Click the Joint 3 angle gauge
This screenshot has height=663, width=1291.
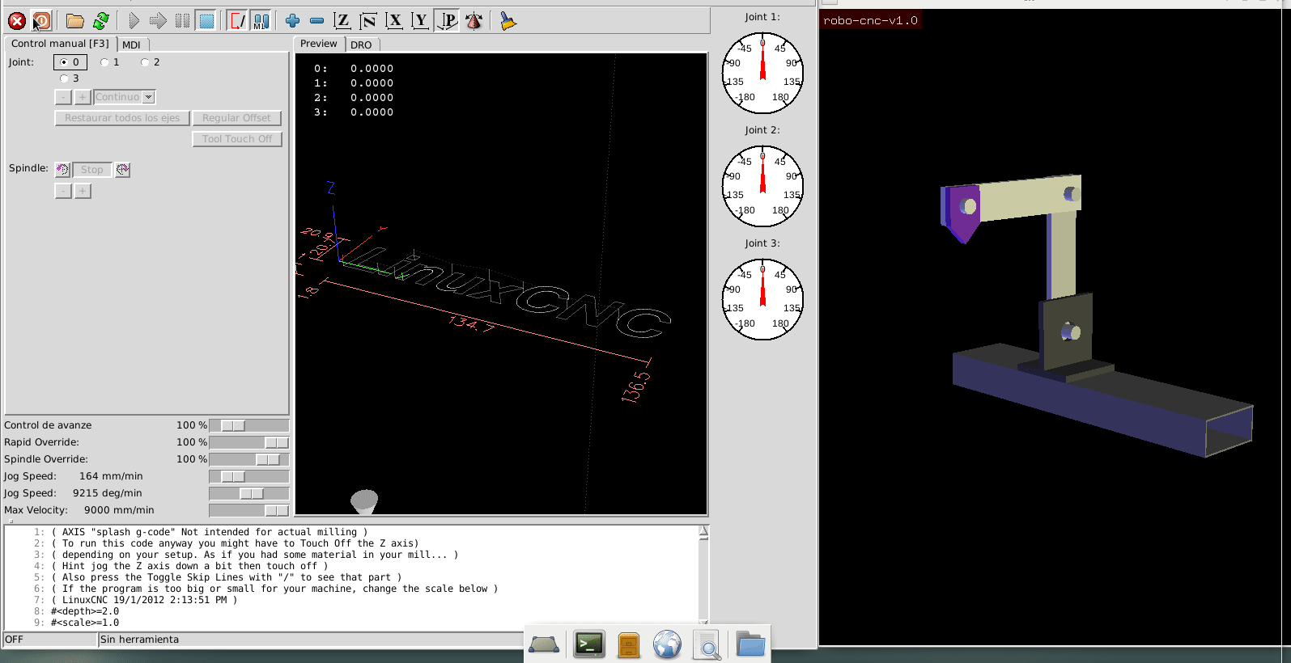pos(762,299)
